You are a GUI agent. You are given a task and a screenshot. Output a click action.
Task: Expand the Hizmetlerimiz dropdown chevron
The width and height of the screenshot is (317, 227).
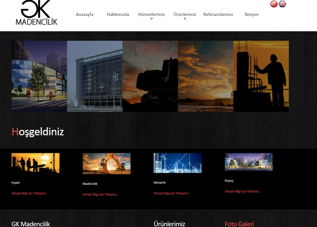coord(151,19)
